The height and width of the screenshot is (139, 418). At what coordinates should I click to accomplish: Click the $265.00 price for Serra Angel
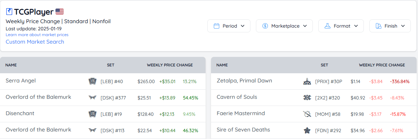point(146,81)
